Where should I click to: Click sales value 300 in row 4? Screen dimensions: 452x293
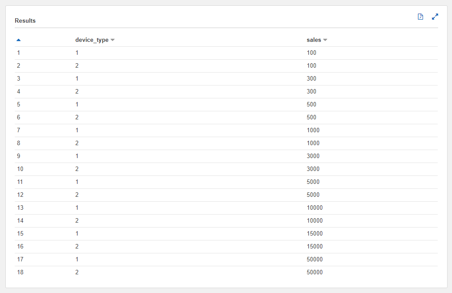(x=311, y=92)
